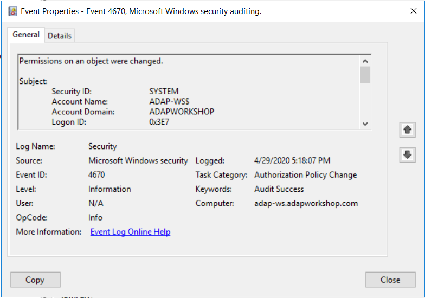The image size is (425, 298).
Task: Go to next event with down arrow button
Action: tap(408, 155)
